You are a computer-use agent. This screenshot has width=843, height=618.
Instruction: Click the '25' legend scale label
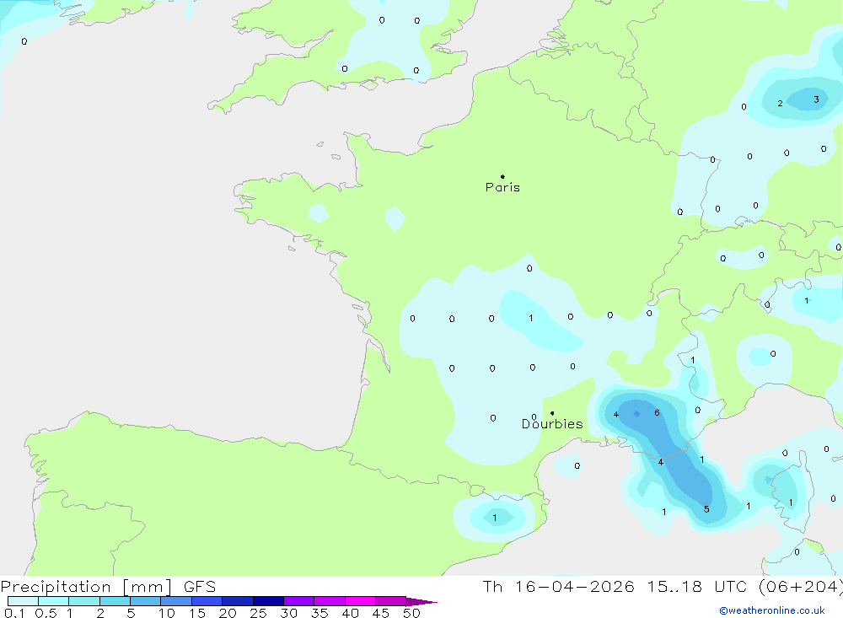[x=258, y=613]
